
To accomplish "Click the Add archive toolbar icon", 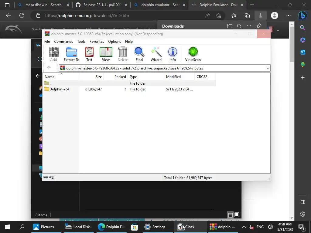I will (x=54, y=54).
